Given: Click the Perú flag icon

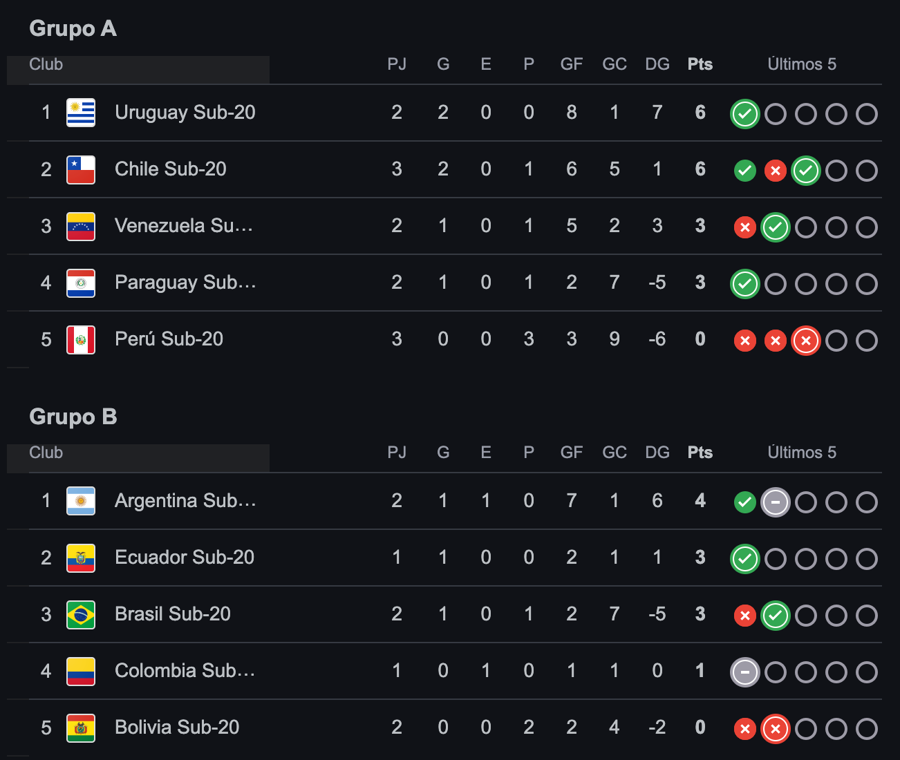Looking at the screenshot, I should pos(81,339).
